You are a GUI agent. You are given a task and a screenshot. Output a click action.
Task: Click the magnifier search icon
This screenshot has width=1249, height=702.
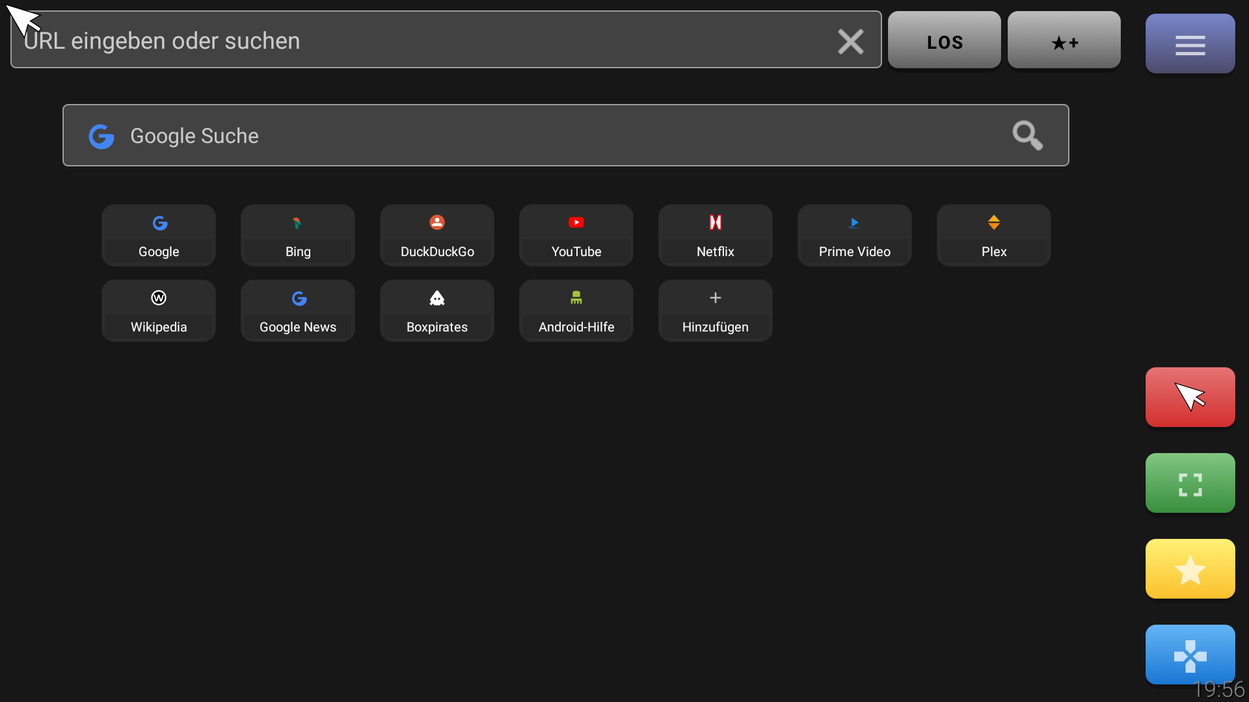pyautogui.click(x=1027, y=135)
